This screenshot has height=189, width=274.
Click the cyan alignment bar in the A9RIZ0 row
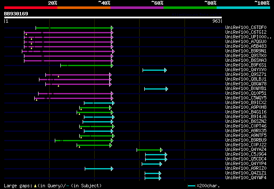click(99, 169)
